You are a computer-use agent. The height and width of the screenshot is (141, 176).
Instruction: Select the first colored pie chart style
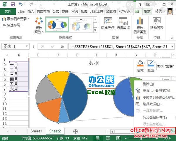pyautogui.click(x=57, y=25)
